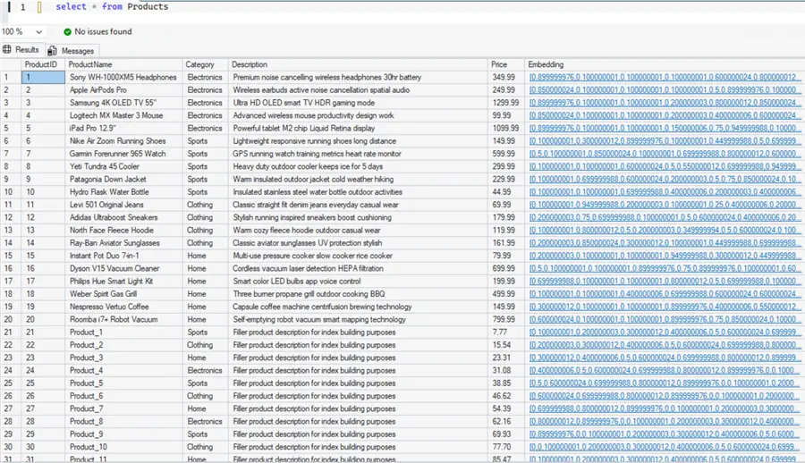Open embedding link for Dyson V15 Vacuum Cleaner

coord(665,268)
